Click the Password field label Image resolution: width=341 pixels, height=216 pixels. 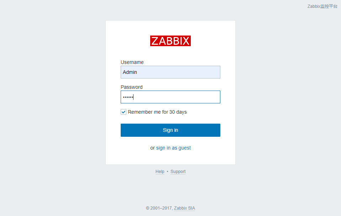tap(131, 87)
